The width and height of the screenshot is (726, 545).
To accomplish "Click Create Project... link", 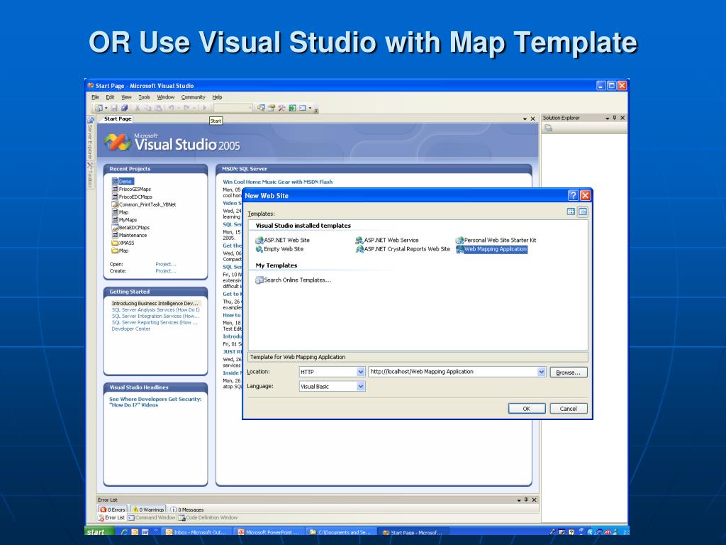I will tap(165, 270).
